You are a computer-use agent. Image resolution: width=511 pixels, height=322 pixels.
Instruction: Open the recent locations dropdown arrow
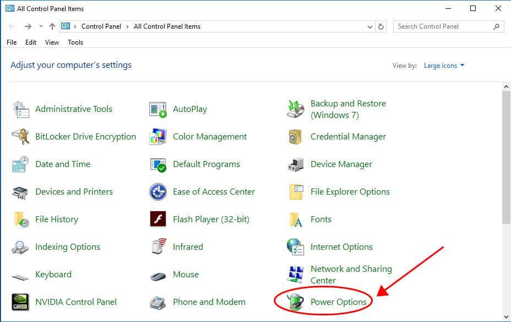pyautogui.click(x=41, y=26)
